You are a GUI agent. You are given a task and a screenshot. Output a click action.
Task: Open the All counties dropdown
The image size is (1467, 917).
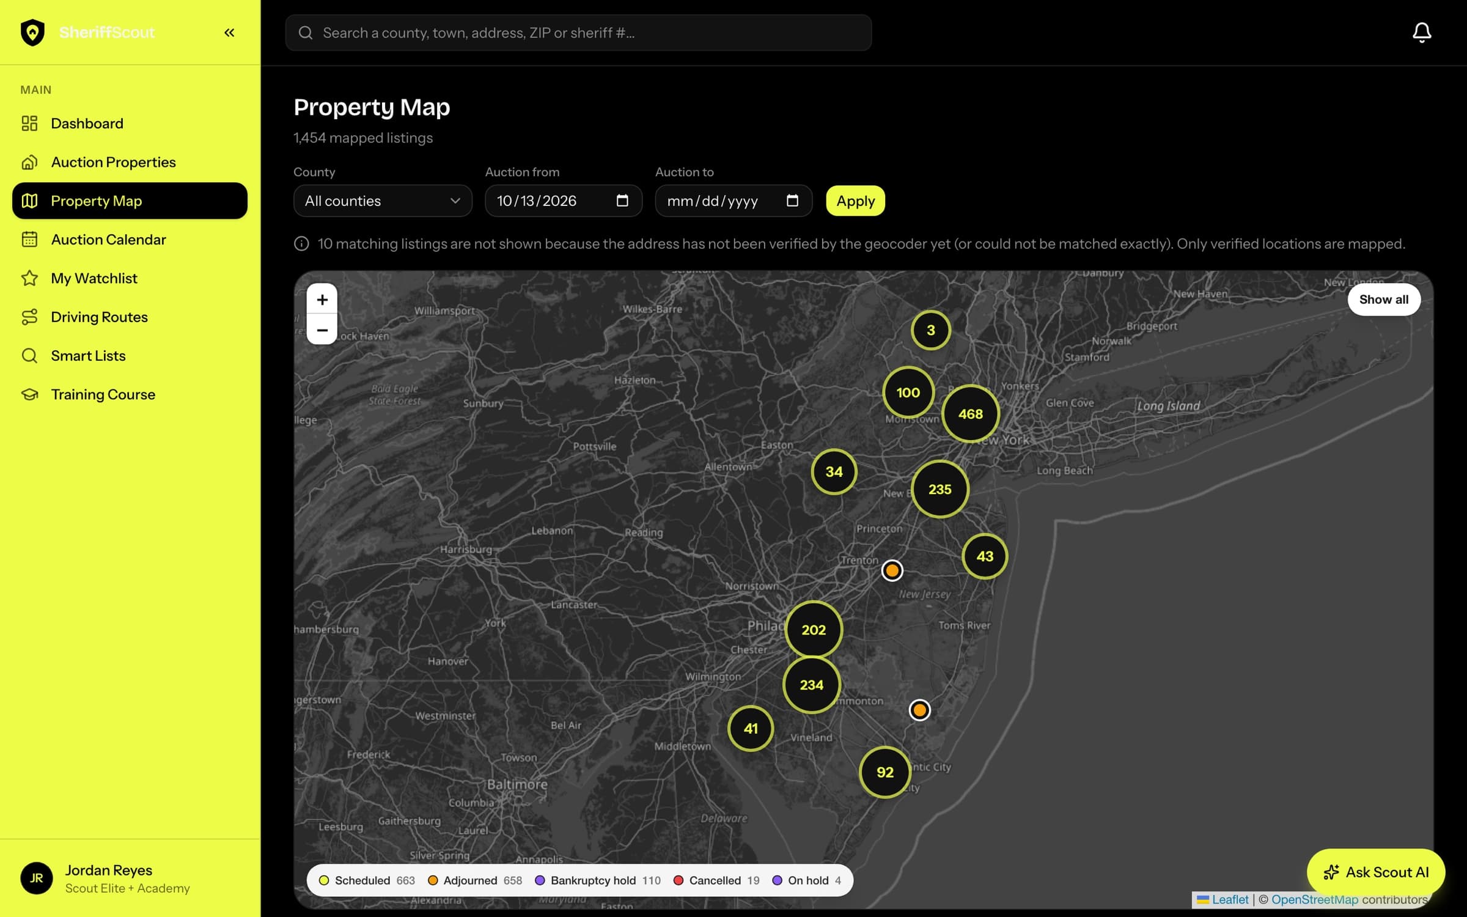click(x=383, y=201)
